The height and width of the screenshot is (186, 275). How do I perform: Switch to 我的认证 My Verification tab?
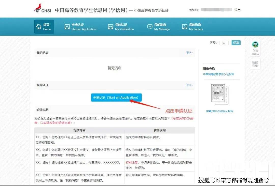tap(121, 27)
